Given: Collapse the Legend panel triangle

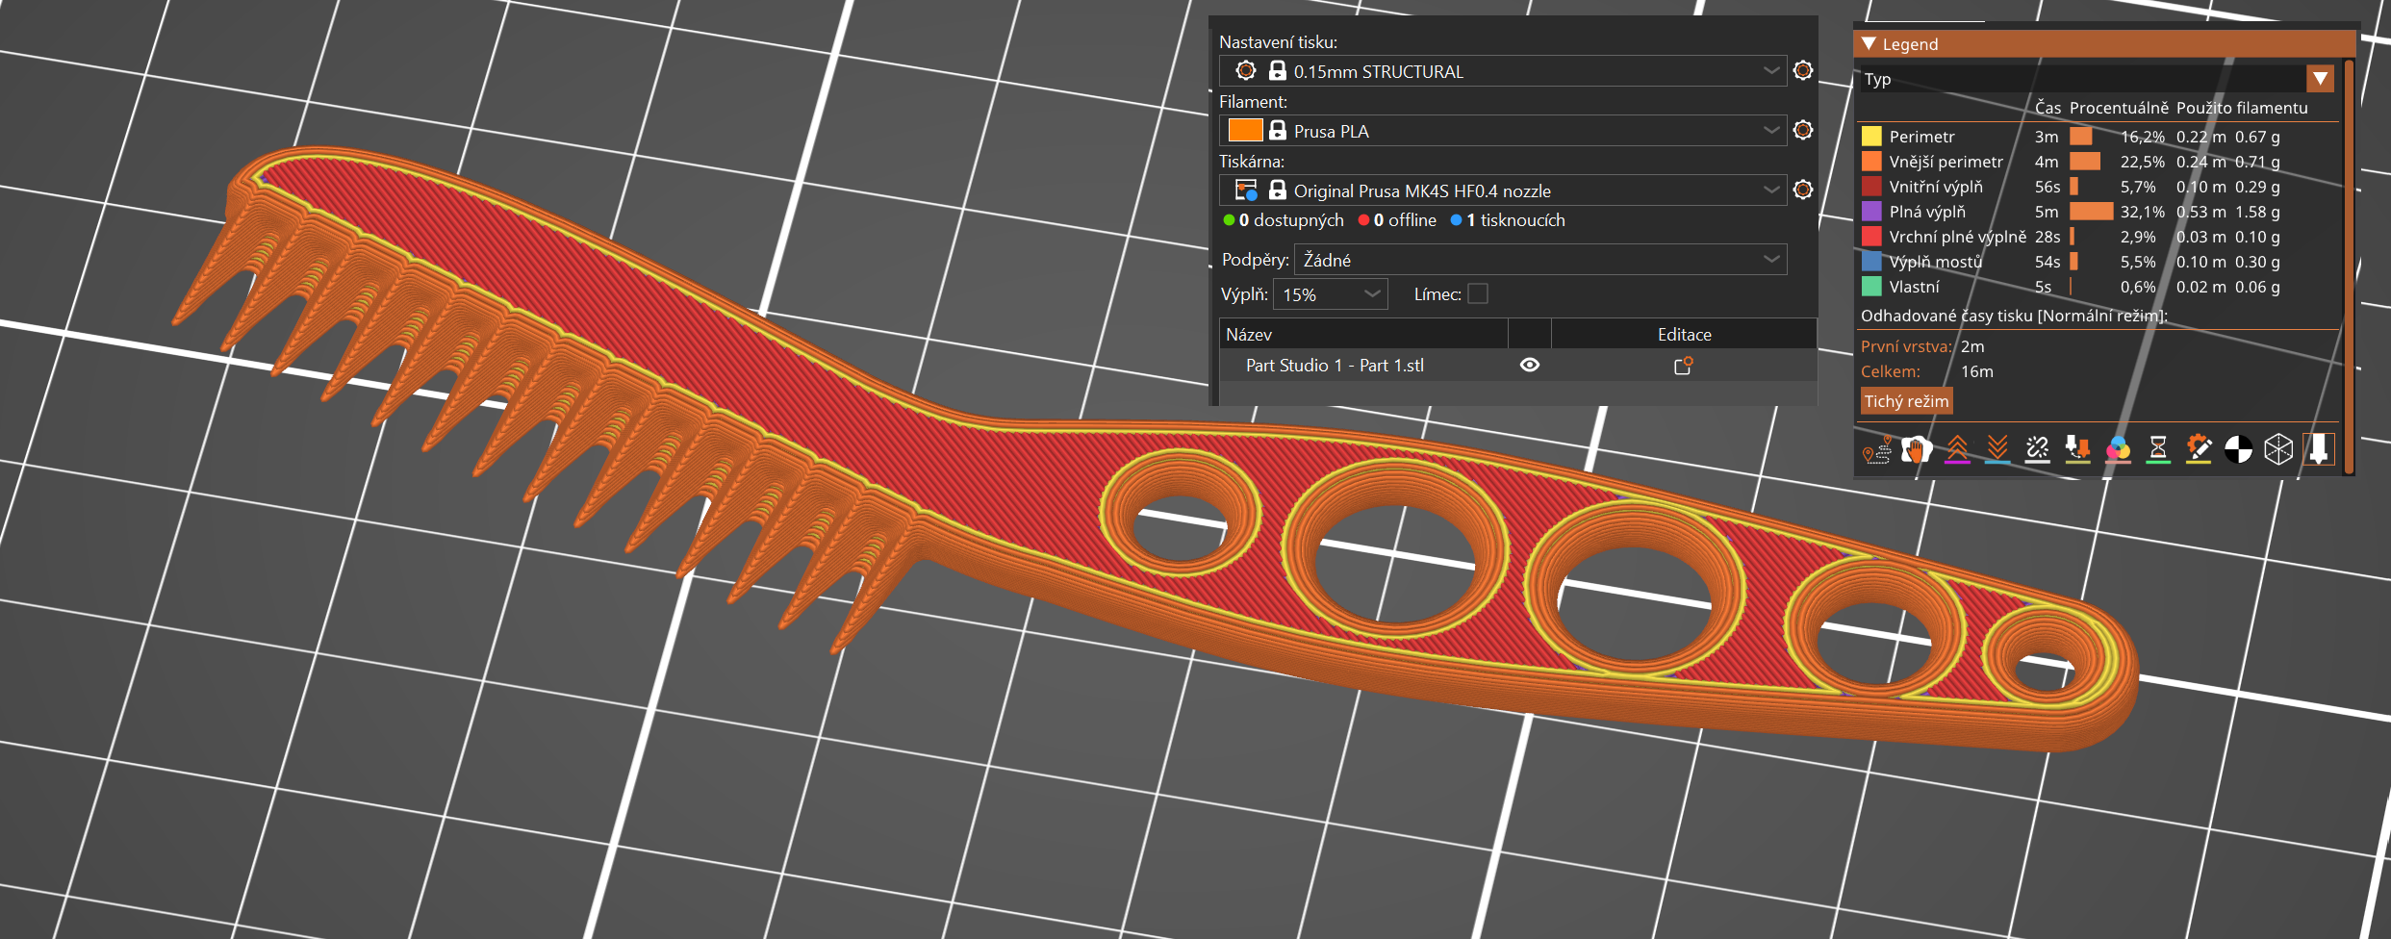Looking at the screenshot, I should click(x=1870, y=43).
